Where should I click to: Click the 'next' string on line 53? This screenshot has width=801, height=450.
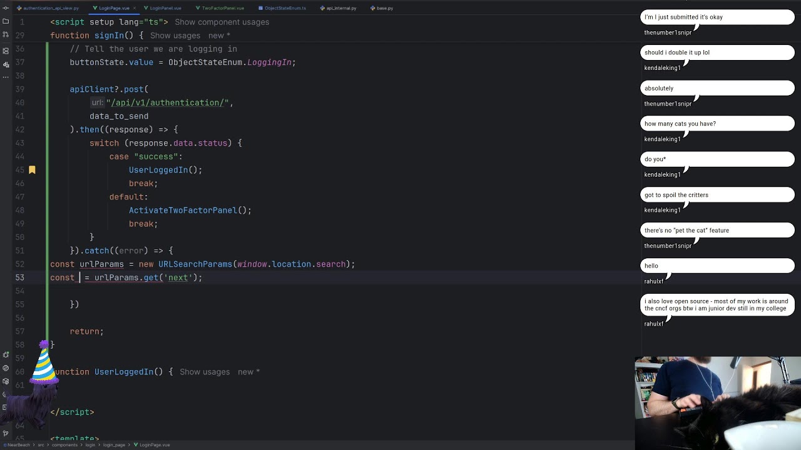point(178,277)
